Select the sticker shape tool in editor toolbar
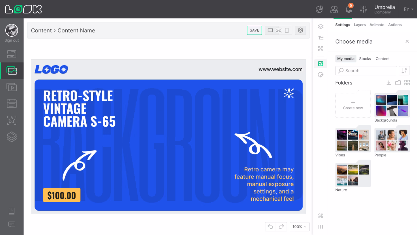 click(x=321, y=75)
